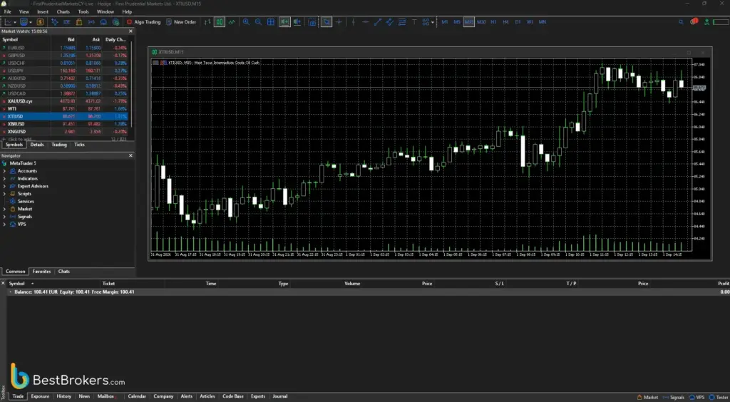Image resolution: width=730 pixels, height=402 pixels.
Task: Select the Fibonacci retracement tool
Action: (x=402, y=22)
